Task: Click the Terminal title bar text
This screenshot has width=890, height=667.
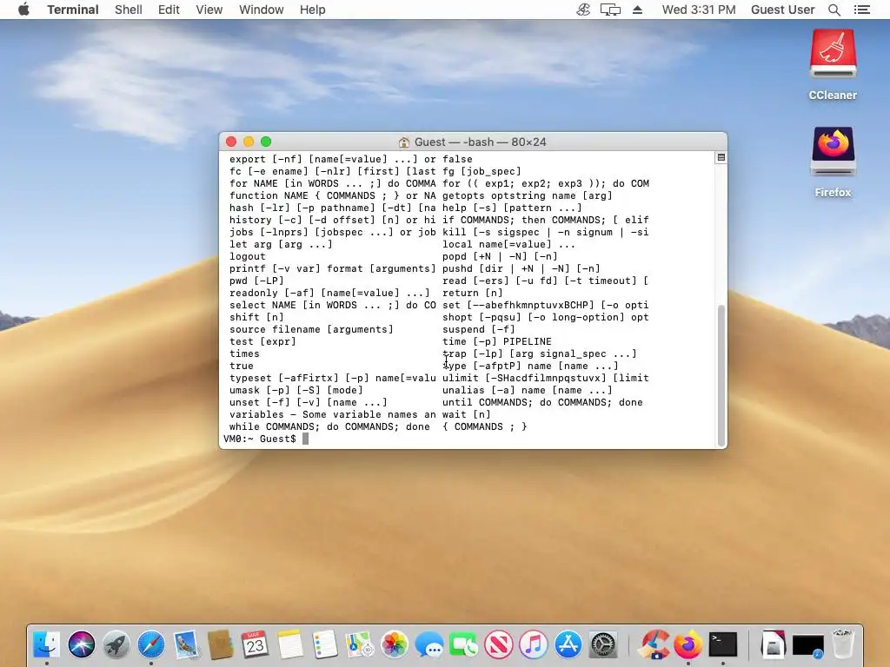Action: pos(480,142)
